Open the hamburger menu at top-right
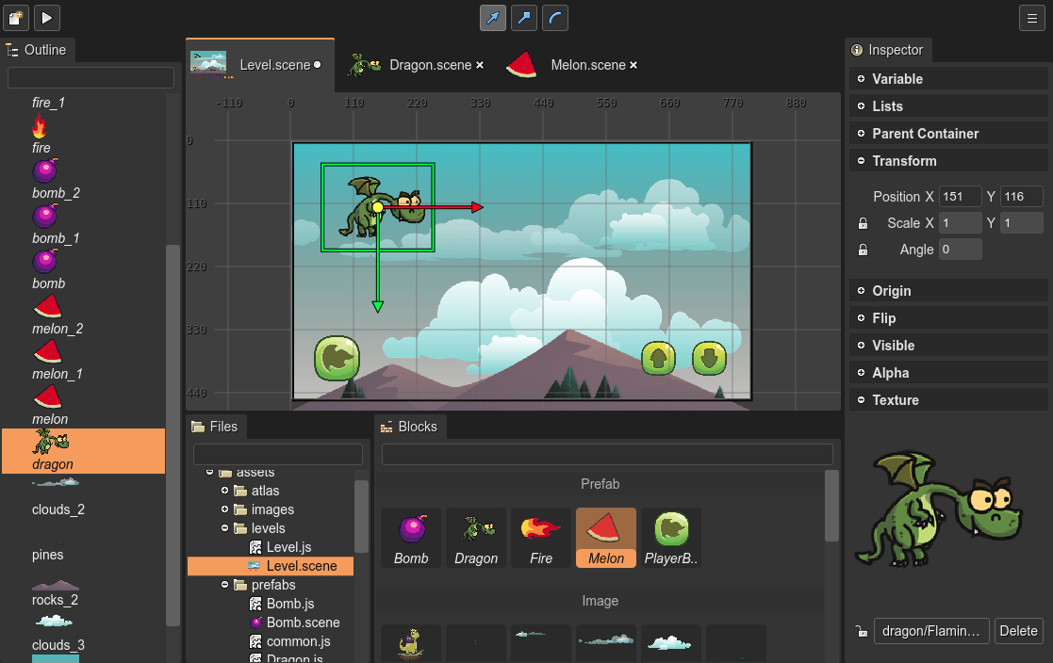Viewport: 1053px width, 663px height. click(x=1031, y=17)
